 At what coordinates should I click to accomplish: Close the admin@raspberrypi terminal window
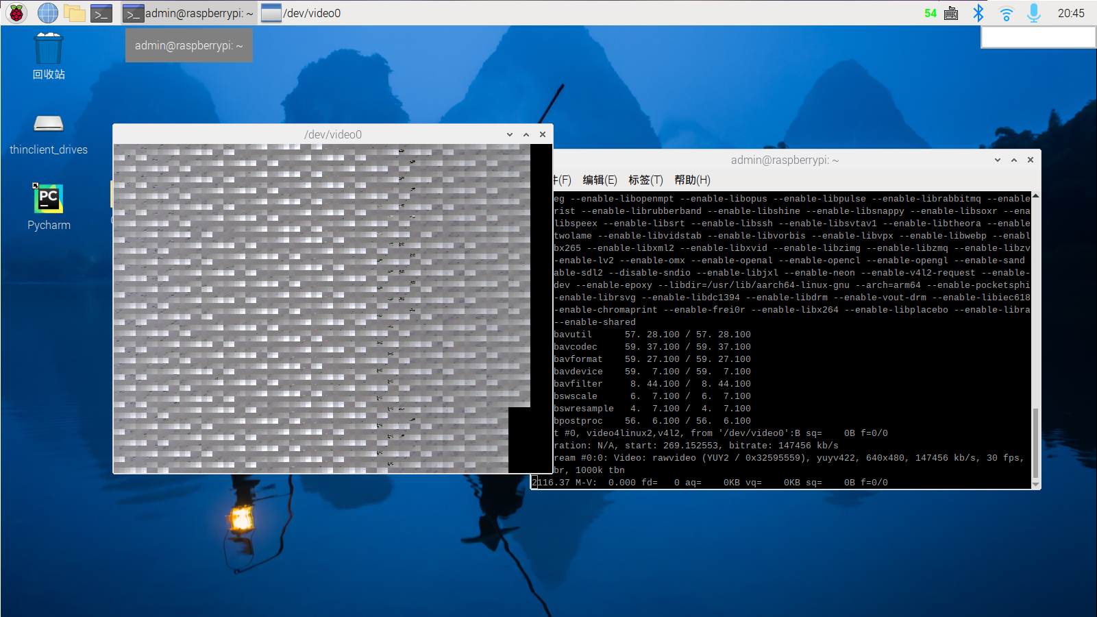pos(1031,160)
